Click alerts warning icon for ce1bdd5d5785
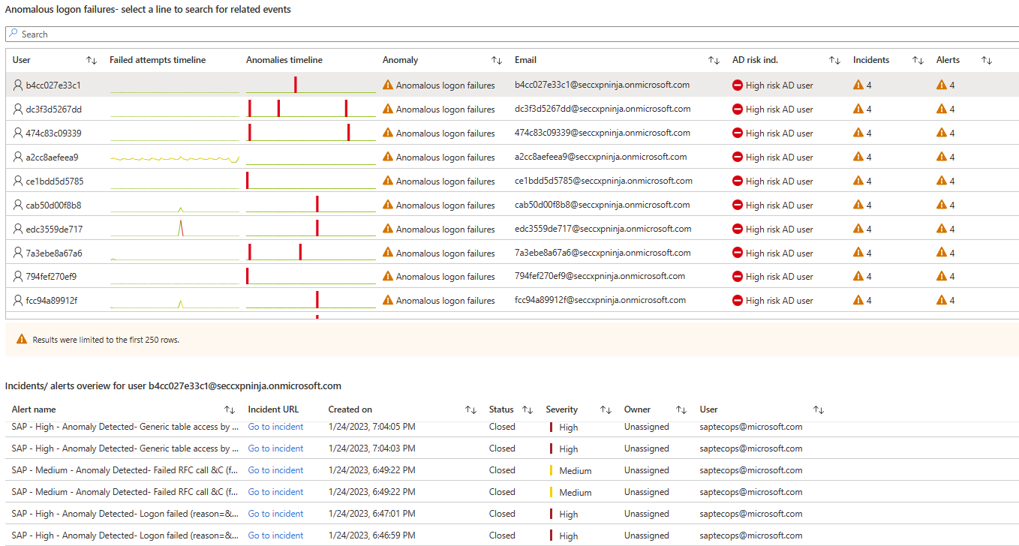The image size is (1019, 546). tap(942, 181)
